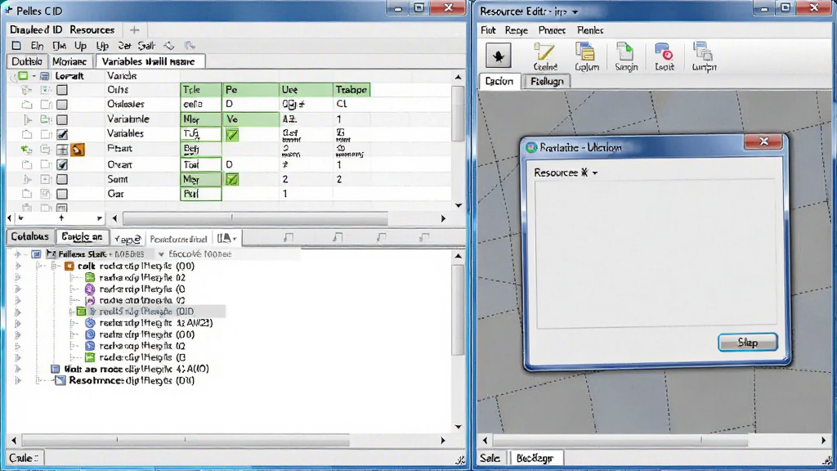Viewport: 837px width, 471px height.
Task: Click the yellow pencil icon in Resource Editor toolbar
Action: tap(544, 52)
